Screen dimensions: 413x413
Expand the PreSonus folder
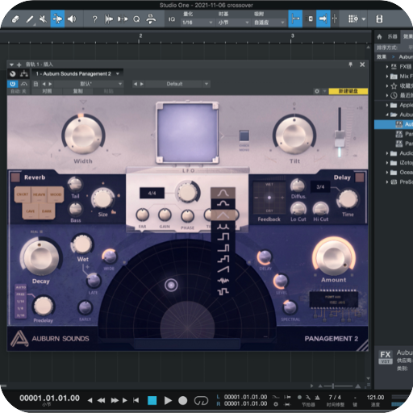click(x=387, y=182)
